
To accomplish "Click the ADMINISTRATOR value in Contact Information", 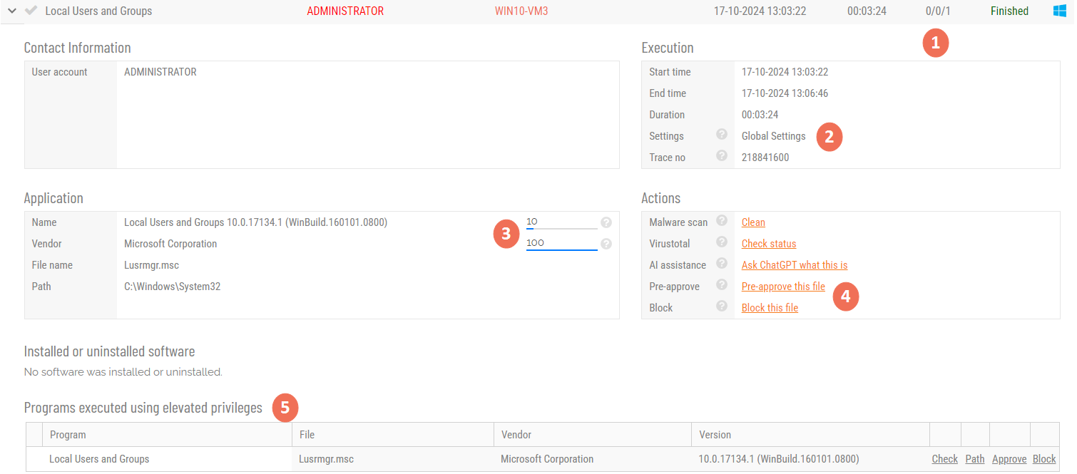I will click(160, 72).
